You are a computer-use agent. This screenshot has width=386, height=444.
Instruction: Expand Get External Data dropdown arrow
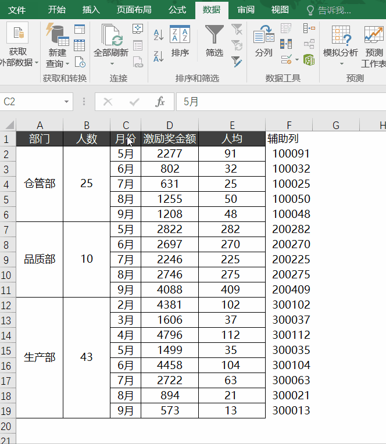[37, 63]
